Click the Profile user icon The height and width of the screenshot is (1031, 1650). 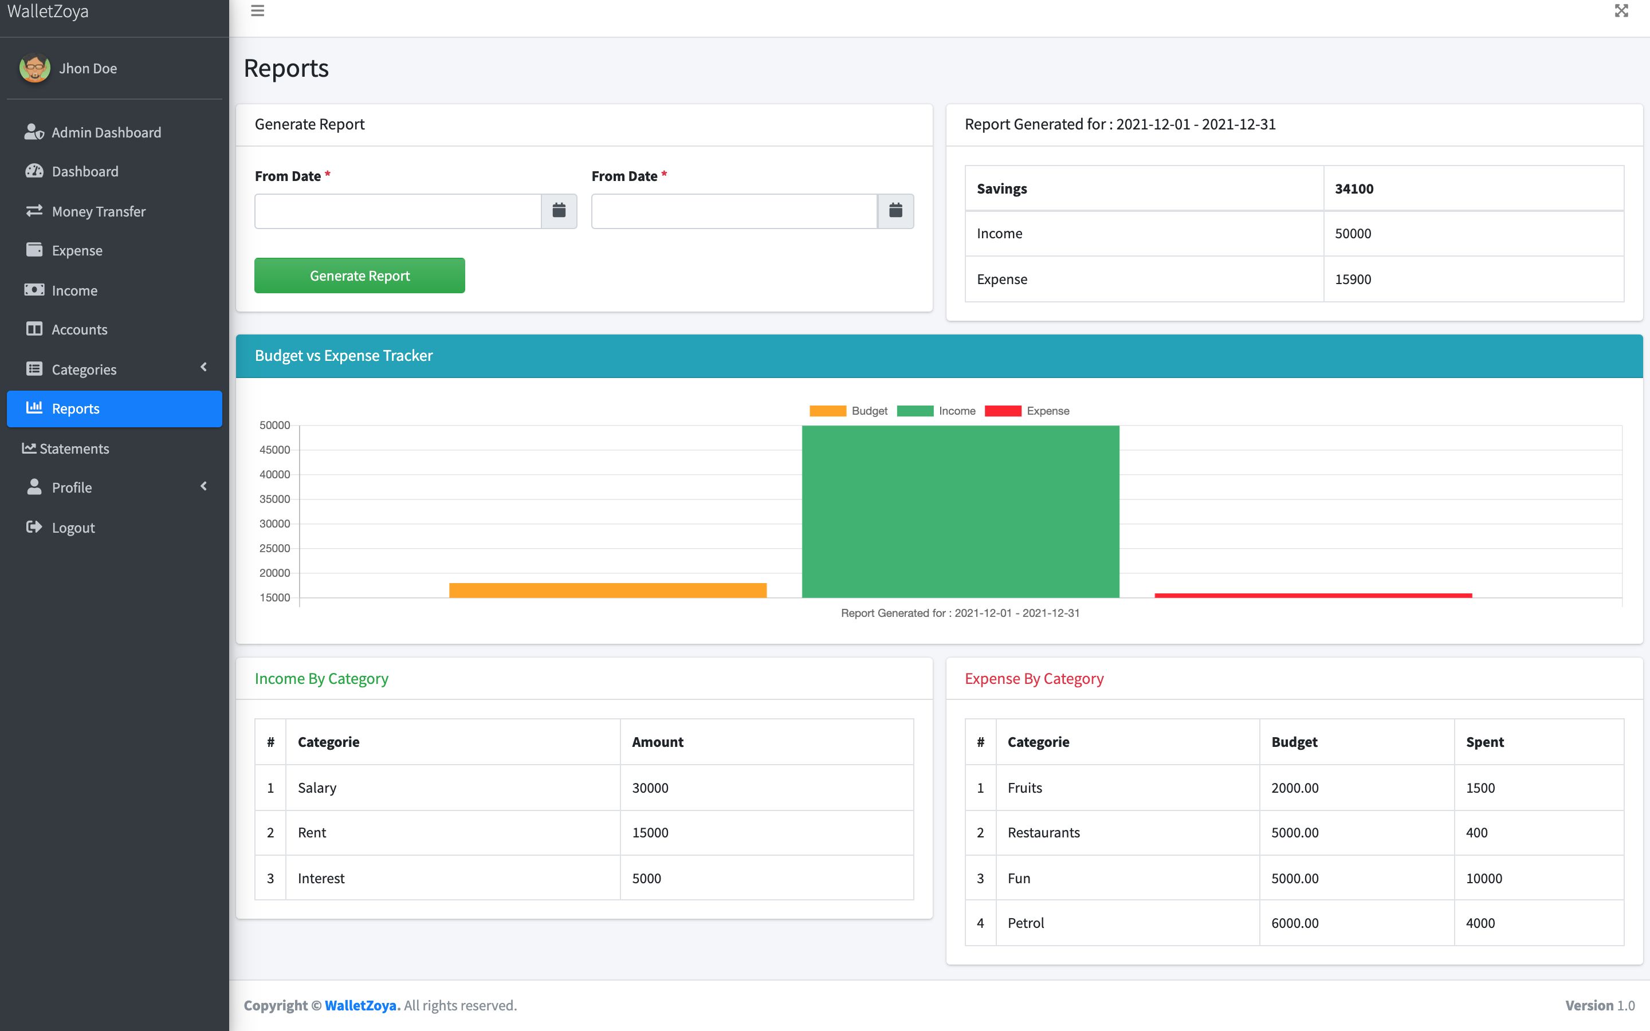coord(34,487)
